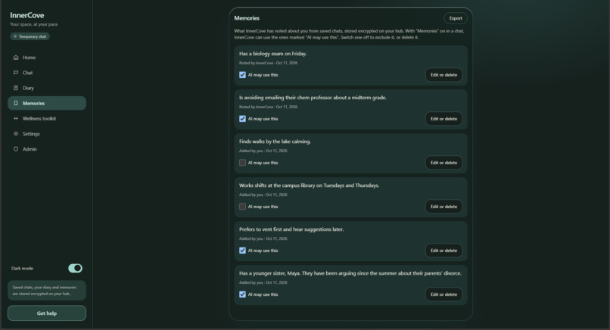Edit or delete the sister Maya memory
Viewport: 610px width, 330px height.
click(x=443, y=294)
